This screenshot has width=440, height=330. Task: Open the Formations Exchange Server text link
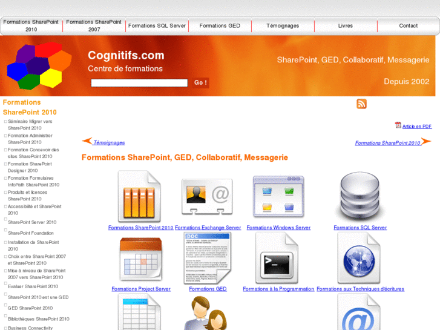208,228
